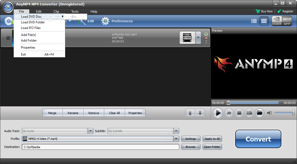Switch to compact list view icon

coord(264,21)
